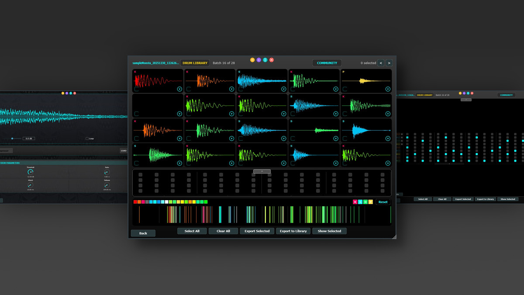Image resolution: width=524 pixels, height=295 pixels.
Task: Tick the checkbox on top-row blue S card
Action: [241, 89]
